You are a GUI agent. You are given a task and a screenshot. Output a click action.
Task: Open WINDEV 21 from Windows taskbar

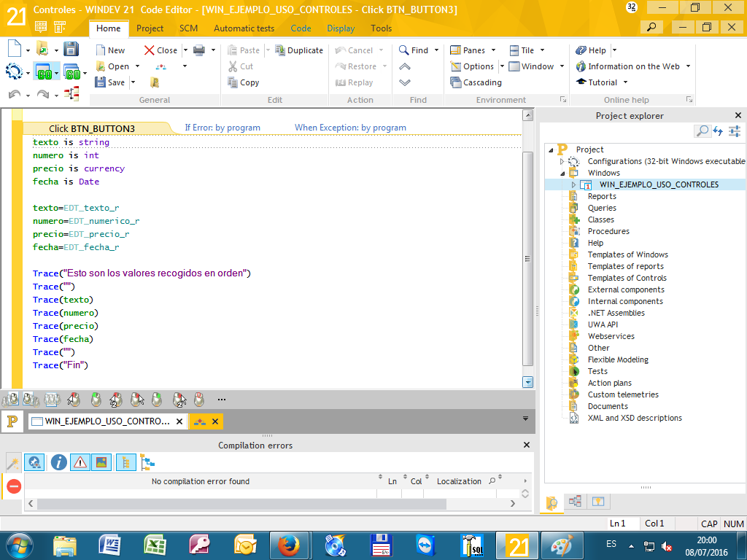tap(517, 545)
